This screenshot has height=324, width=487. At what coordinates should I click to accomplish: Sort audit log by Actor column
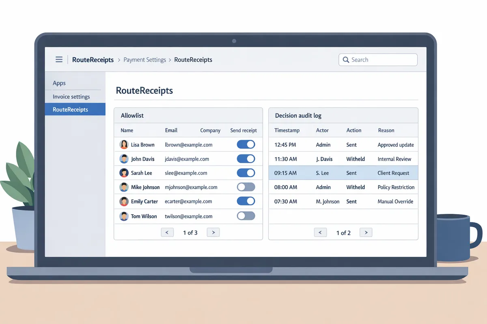[x=323, y=130]
